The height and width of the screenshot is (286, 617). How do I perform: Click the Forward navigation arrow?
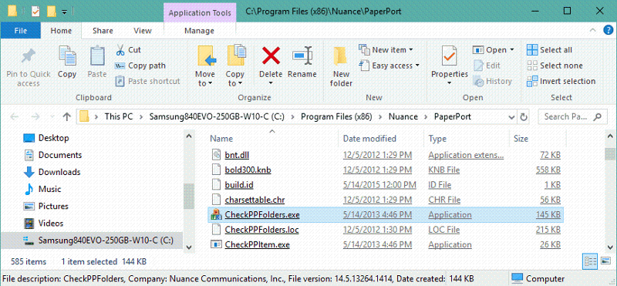tap(35, 116)
